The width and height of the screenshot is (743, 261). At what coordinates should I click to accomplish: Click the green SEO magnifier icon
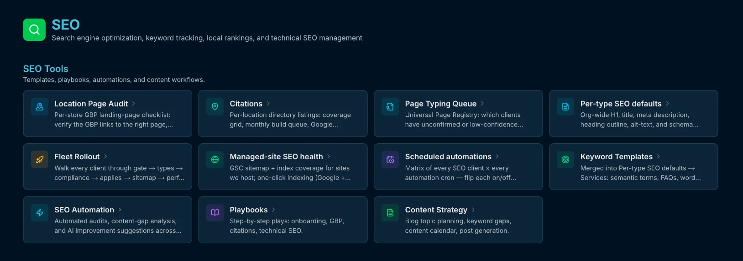coord(34,30)
